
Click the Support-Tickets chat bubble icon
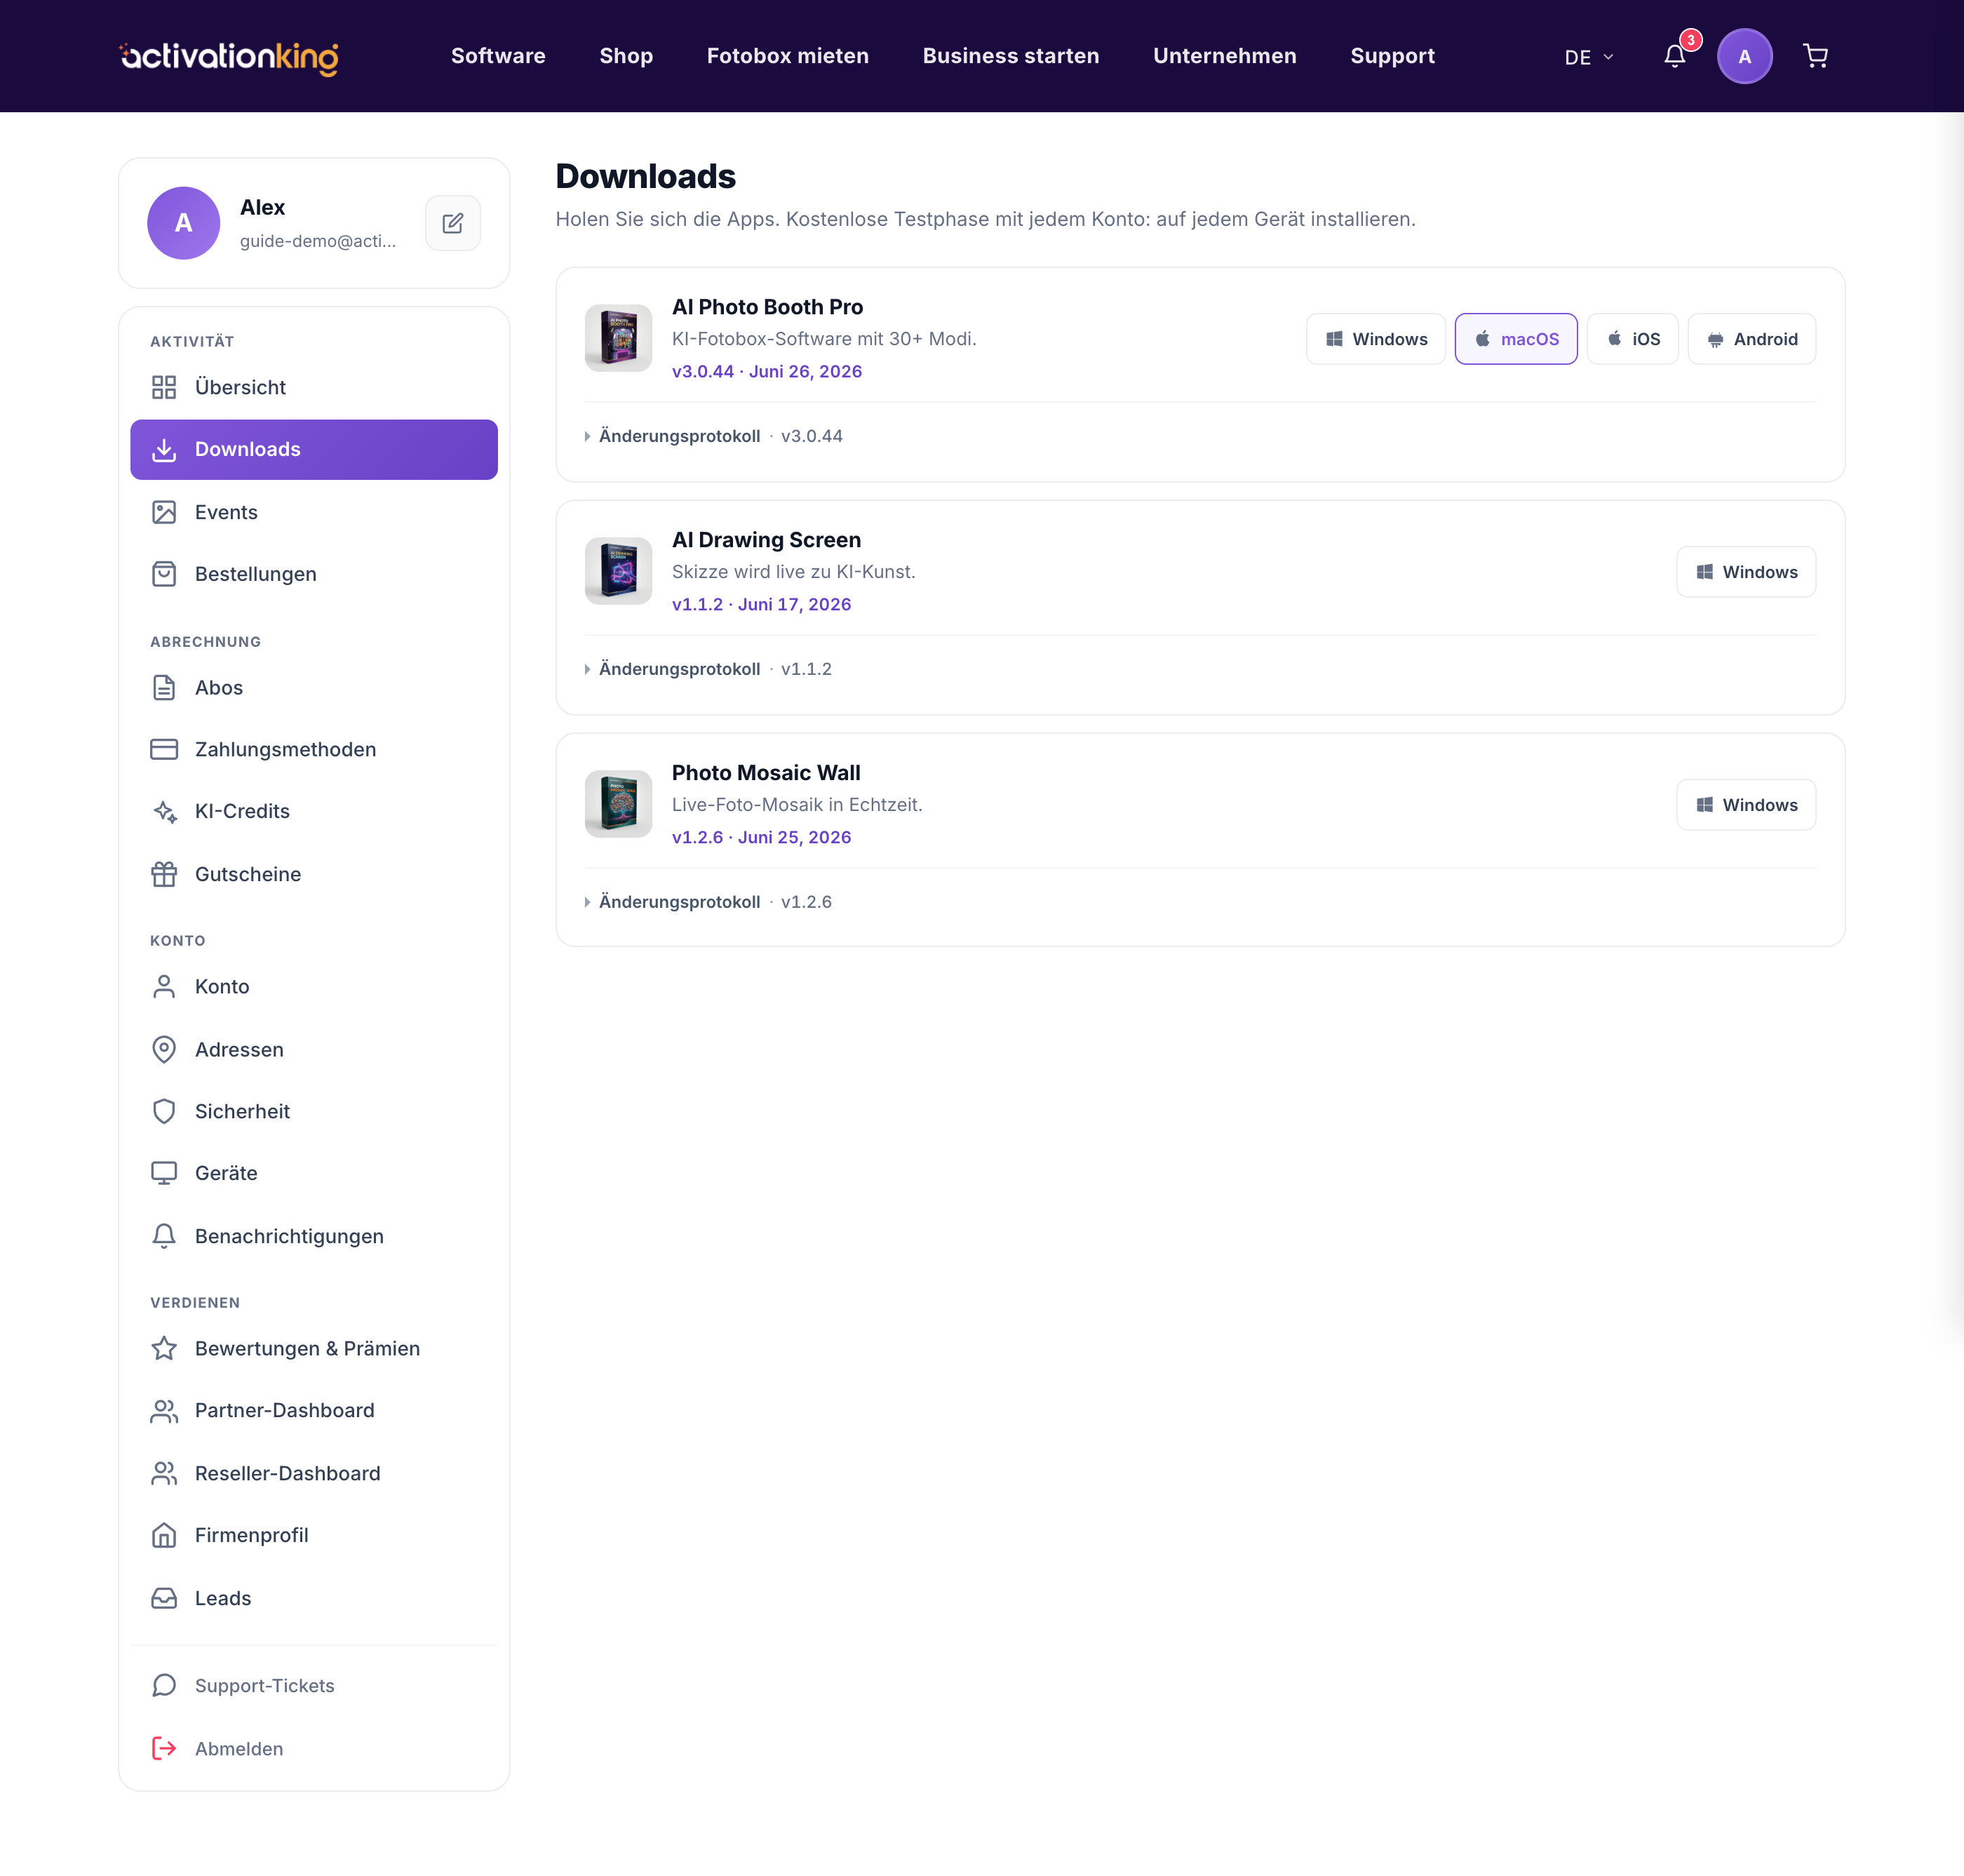pyautogui.click(x=164, y=1686)
